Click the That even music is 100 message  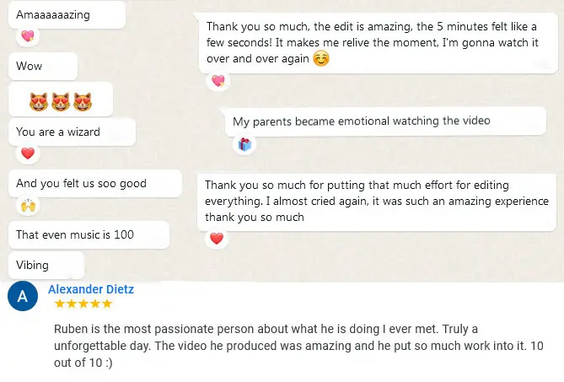click(75, 234)
